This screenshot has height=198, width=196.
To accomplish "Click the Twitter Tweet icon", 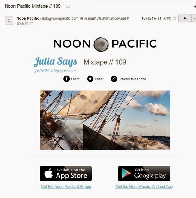I will click(90, 79).
